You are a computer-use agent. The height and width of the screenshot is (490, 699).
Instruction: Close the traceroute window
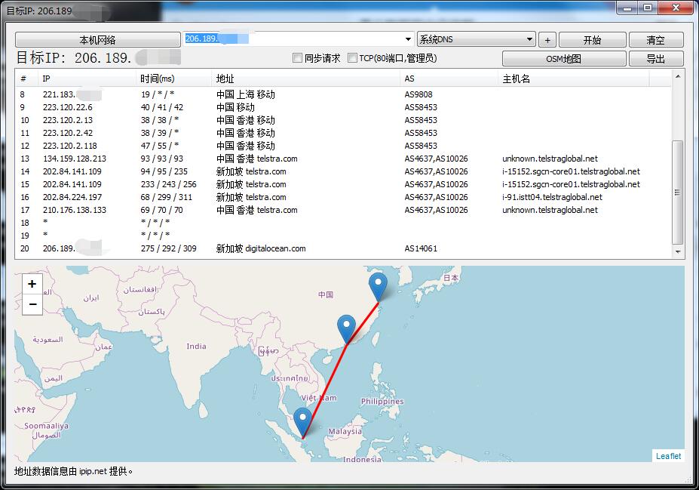click(676, 8)
